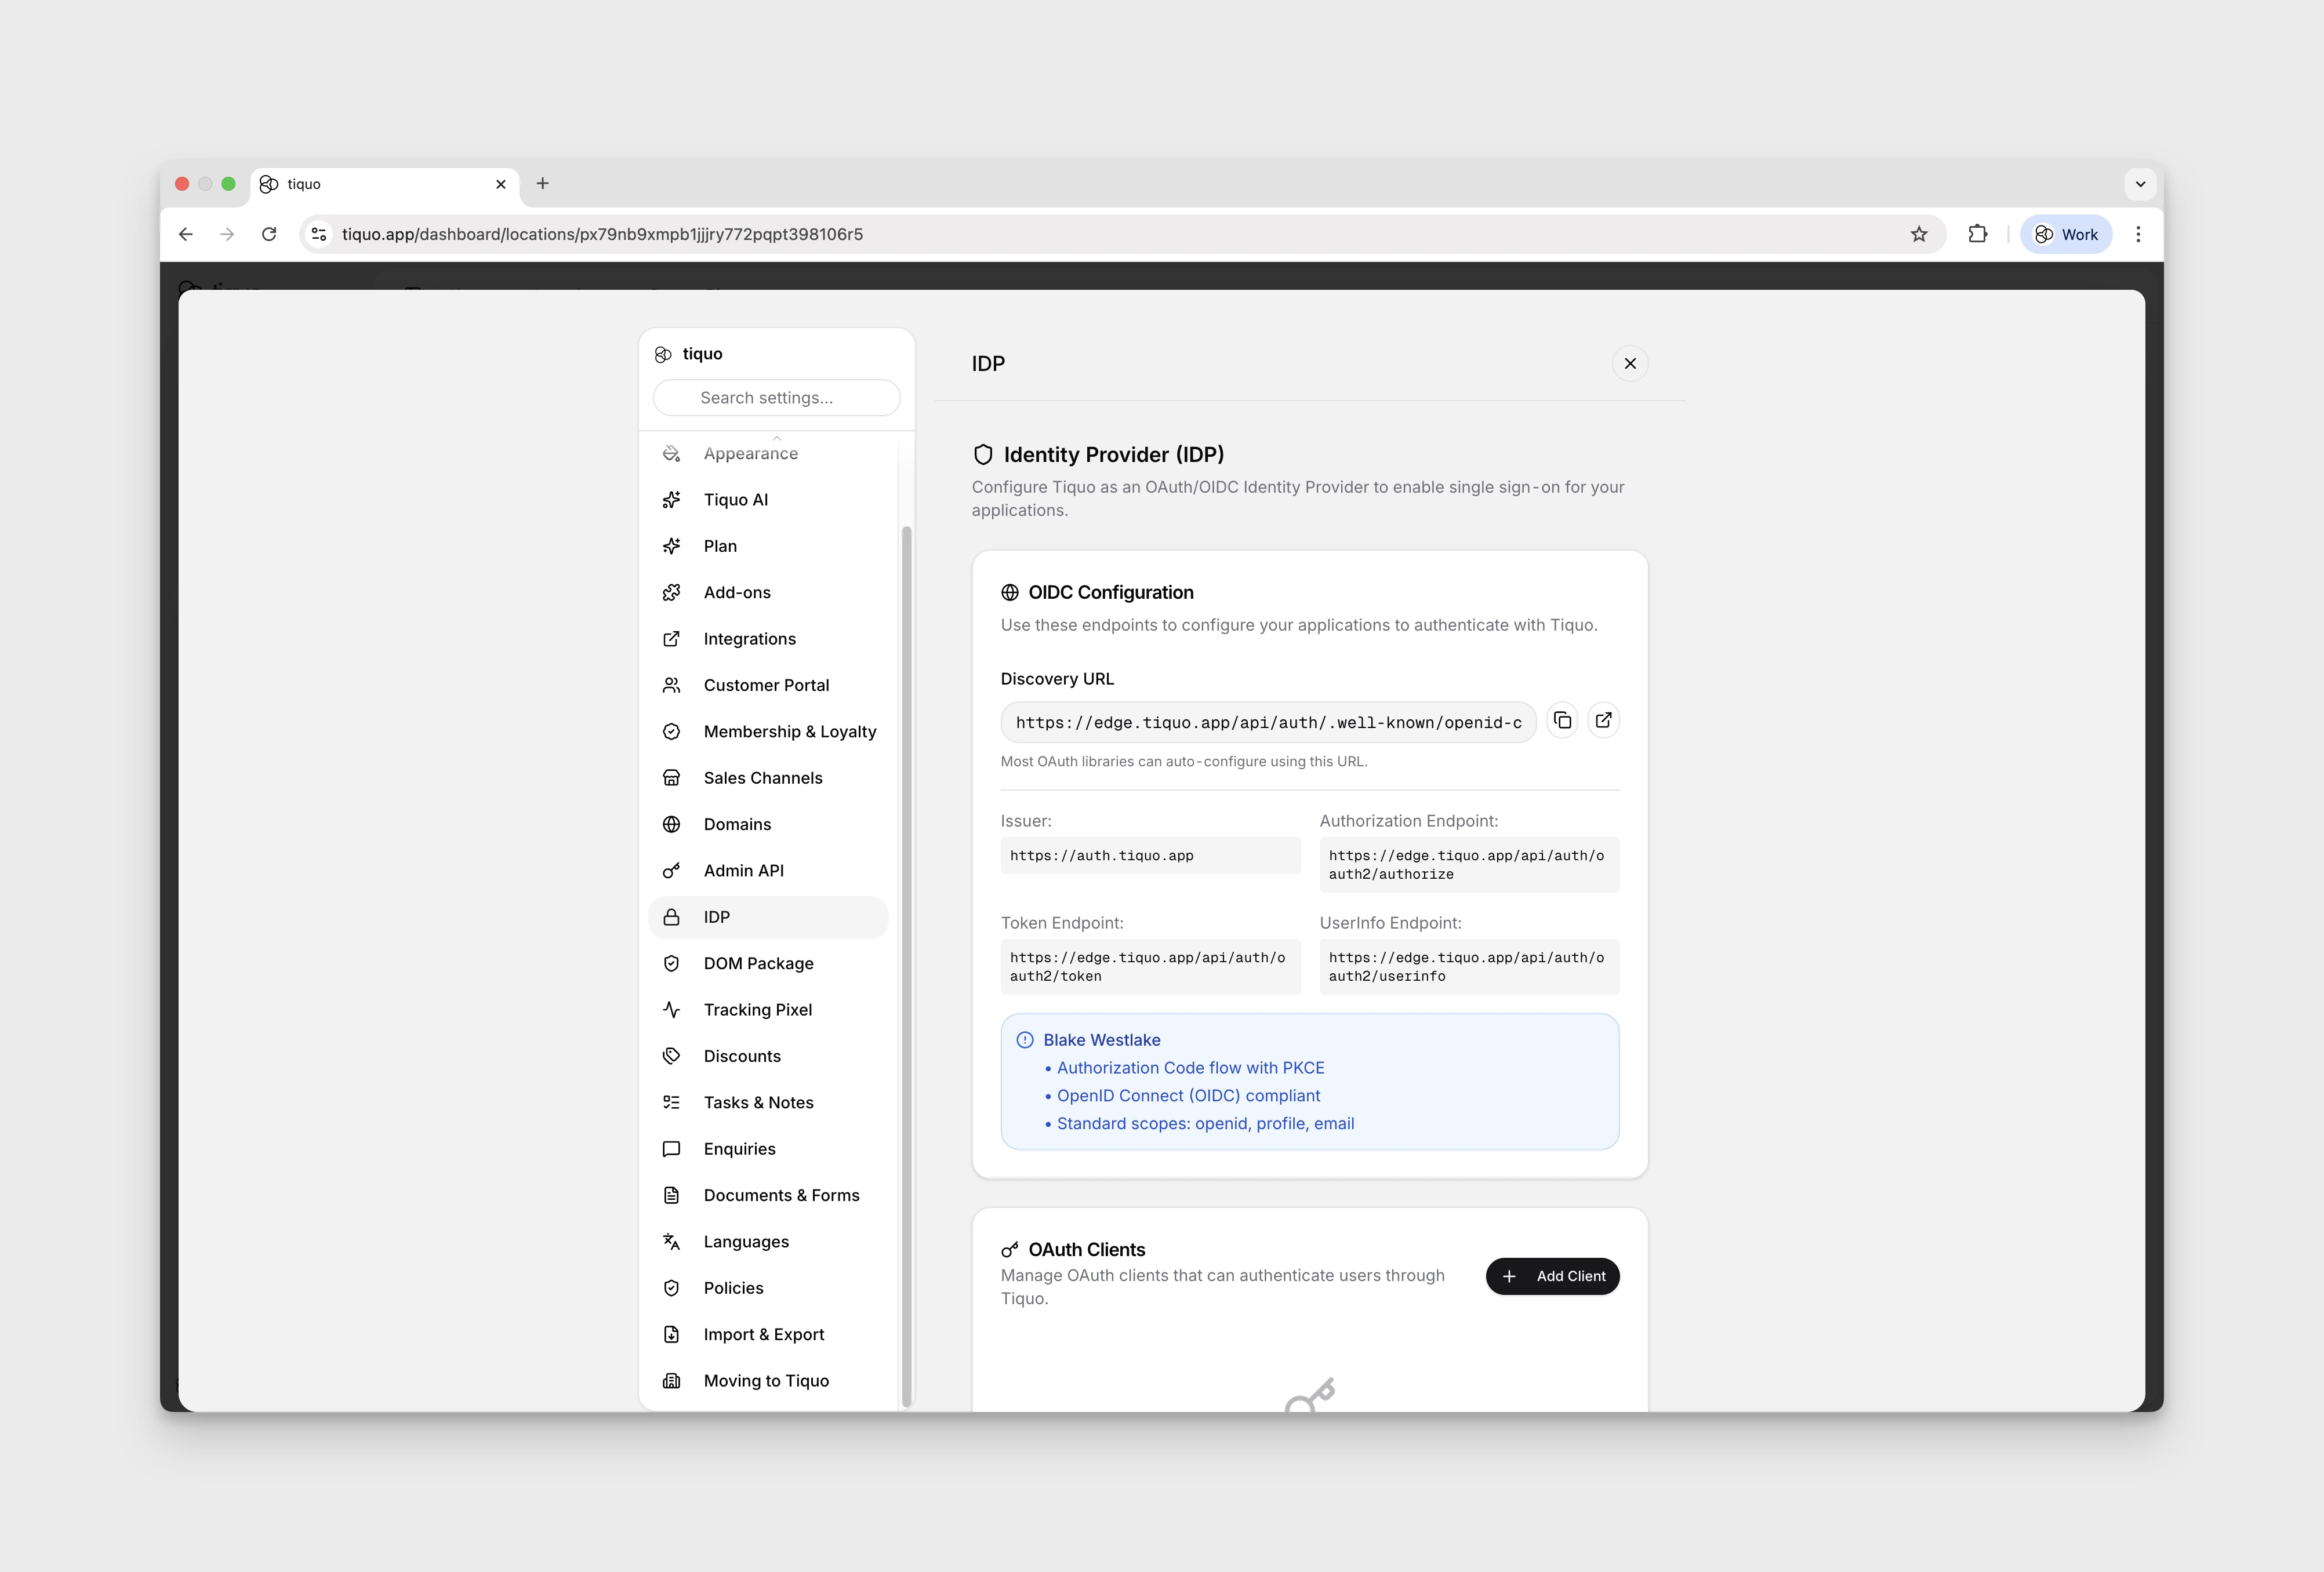
Task: Click the Tiquo AI sparkle icon
Action: (x=671, y=500)
